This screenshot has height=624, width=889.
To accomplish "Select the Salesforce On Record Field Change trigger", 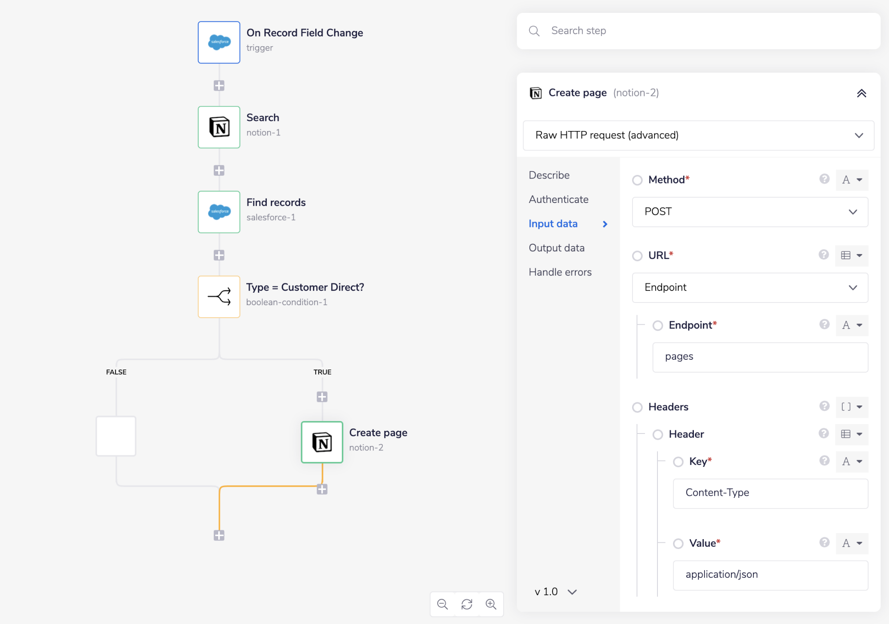I will (x=219, y=42).
